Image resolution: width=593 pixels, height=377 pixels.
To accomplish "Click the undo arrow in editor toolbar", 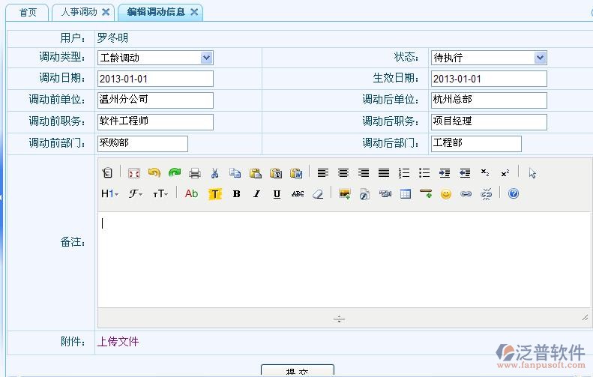I will (x=154, y=173).
